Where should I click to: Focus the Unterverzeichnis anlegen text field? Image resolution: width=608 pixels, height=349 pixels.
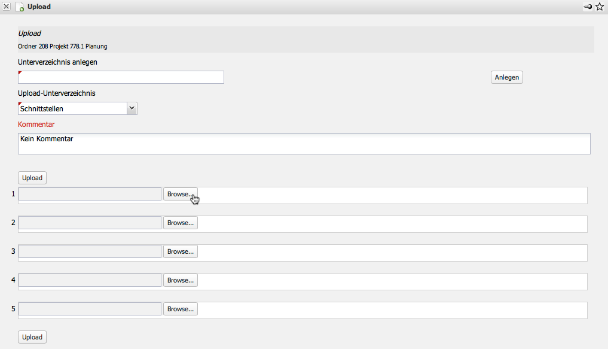(121, 77)
